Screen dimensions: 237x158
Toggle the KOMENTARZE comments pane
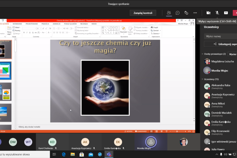141,131
